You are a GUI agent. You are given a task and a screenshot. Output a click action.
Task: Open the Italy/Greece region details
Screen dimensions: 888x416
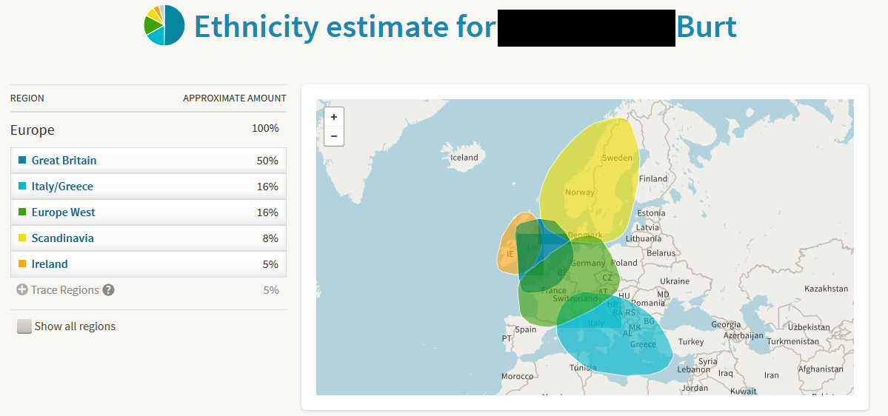tap(62, 187)
